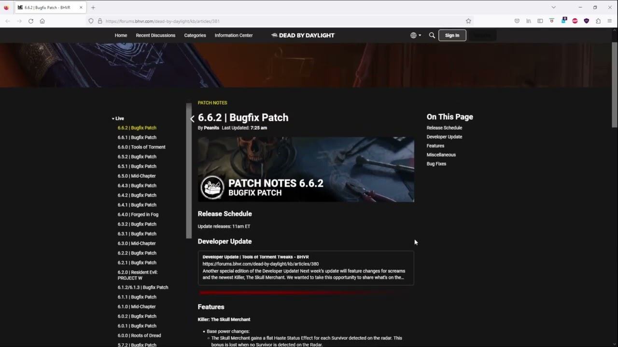Open Categories in site navigation
The width and height of the screenshot is (618, 347).
tap(195, 35)
